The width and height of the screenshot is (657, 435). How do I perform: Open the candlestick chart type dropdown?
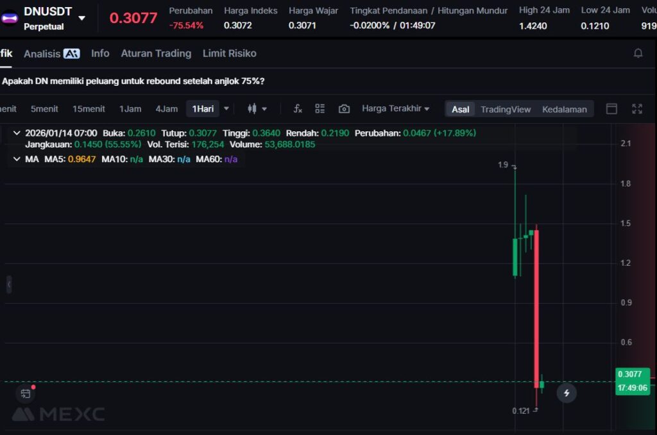point(257,109)
